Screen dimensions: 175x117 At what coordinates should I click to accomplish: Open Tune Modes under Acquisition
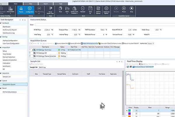(x=7, y=54)
